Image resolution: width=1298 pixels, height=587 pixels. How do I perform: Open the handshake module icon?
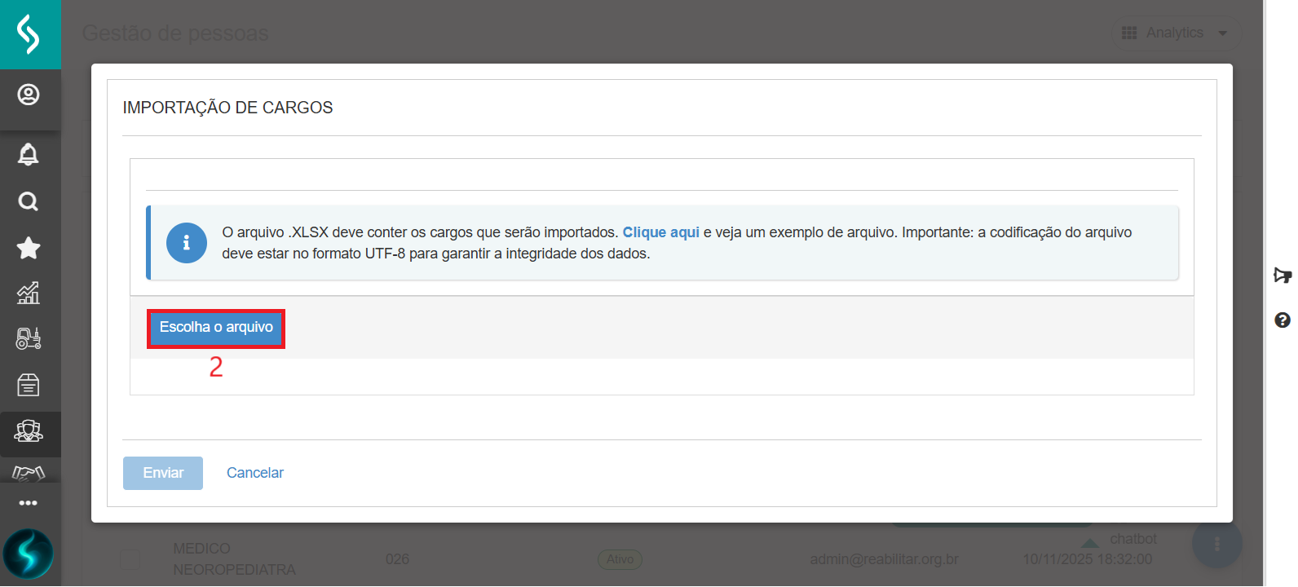[x=29, y=473]
